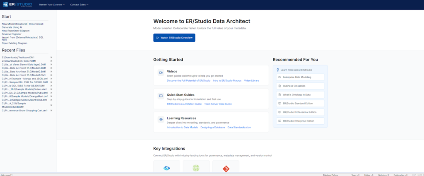The image size is (424, 176).
Task: Open recent Sample Models/Northwind.dm1
Action: (24, 100)
